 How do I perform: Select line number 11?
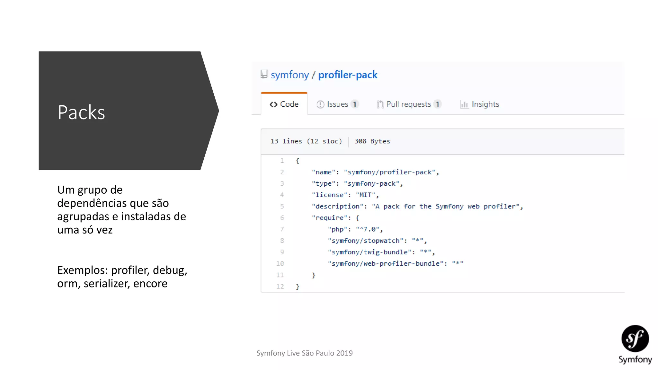tap(280, 275)
